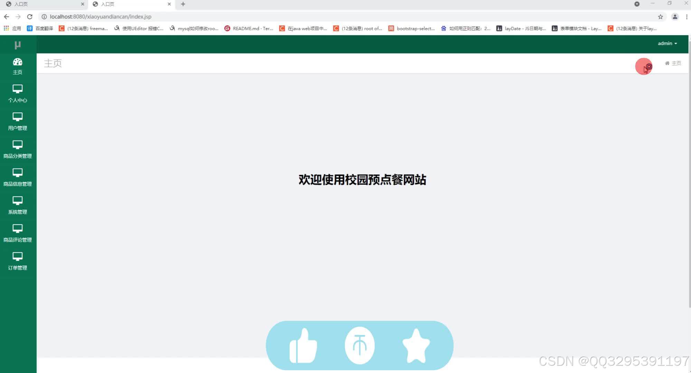Viewport: 691px width, 373px height.
Task: Open the browser profile avatar icon
Action: pyautogui.click(x=675, y=17)
